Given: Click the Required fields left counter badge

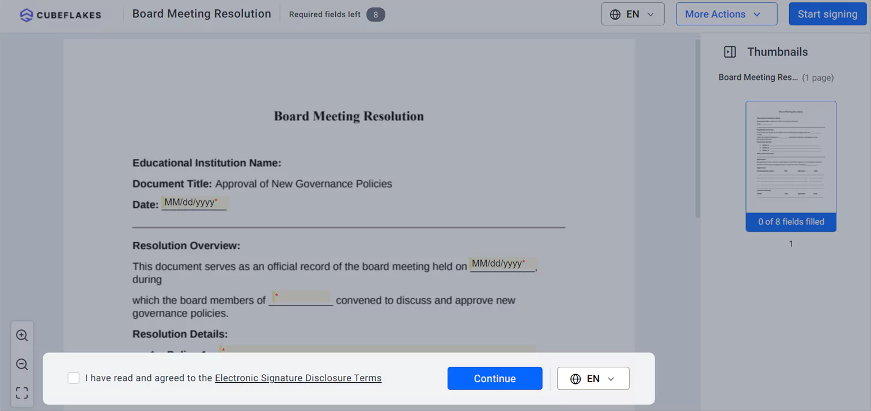Looking at the screenshot, I should (376, 14).
